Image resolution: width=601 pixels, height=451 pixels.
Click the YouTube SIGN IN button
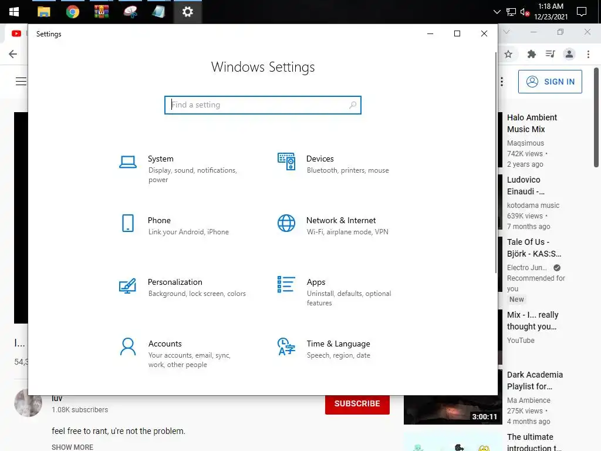(550, 81)
